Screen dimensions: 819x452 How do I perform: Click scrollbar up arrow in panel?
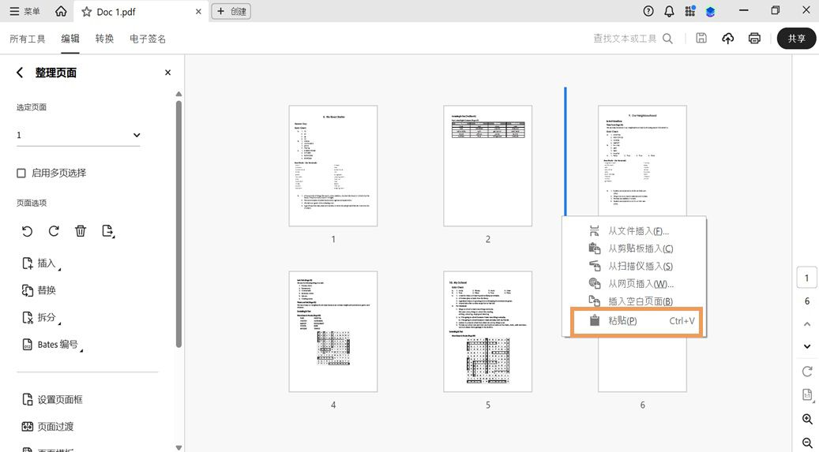pos(178,94)
